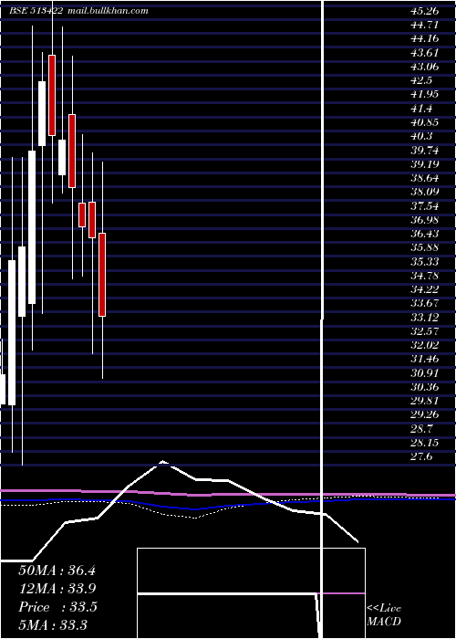Select the 34.22 price axis label
The width and height of the screenshot is (456, 639).
coord(424,289)
